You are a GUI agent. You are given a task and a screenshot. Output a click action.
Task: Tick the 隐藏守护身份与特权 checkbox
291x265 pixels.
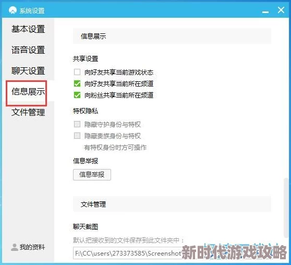coord(77,124)
